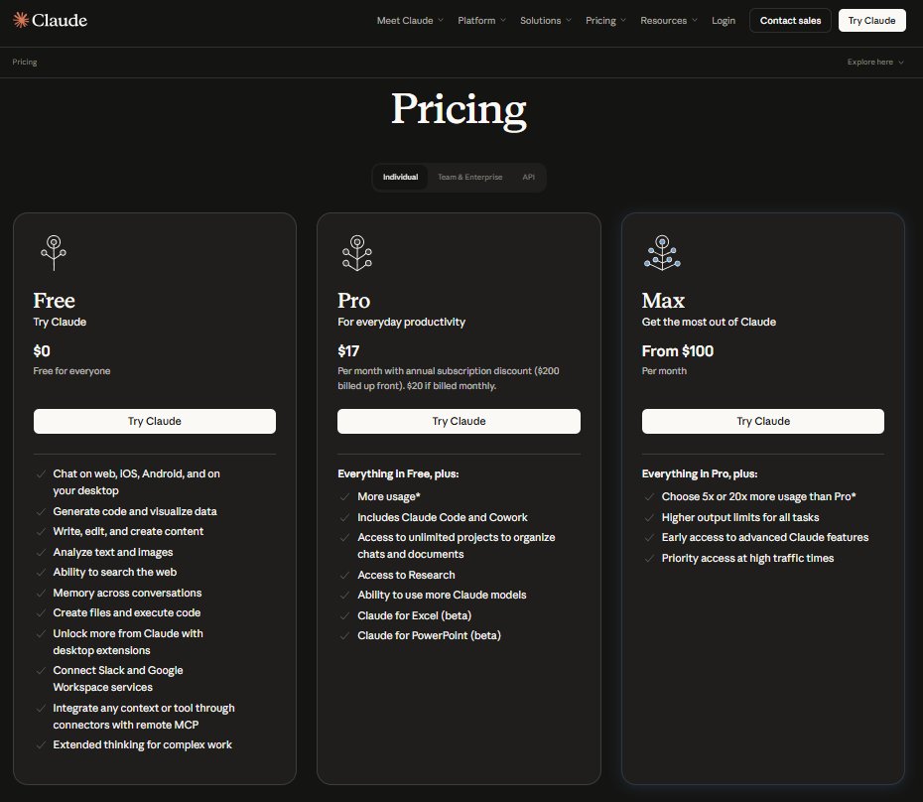Click 'Access to unlimited projects' feature text

(457, 546)
